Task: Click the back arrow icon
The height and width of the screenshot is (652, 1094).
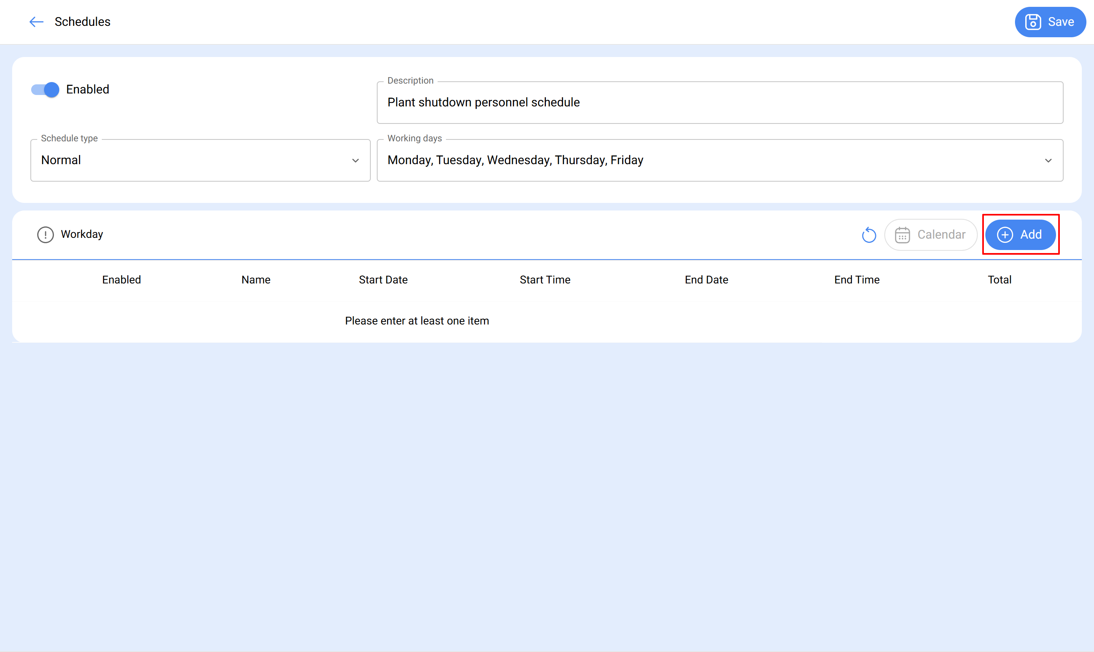Action: (36, 22)
